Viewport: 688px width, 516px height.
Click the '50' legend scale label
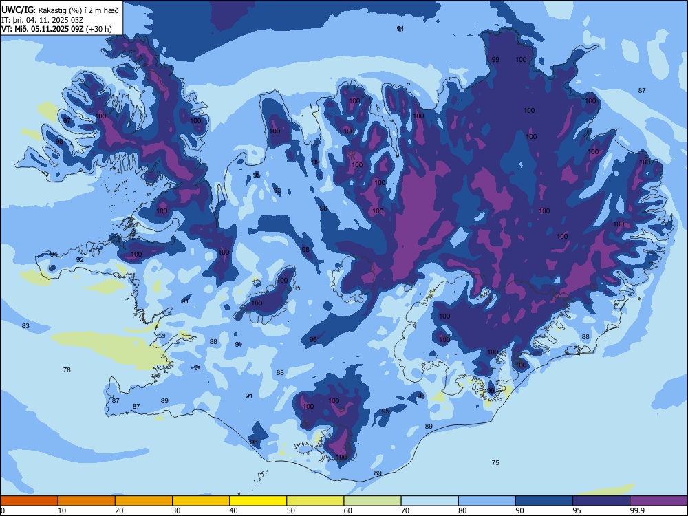click(290, 510)
